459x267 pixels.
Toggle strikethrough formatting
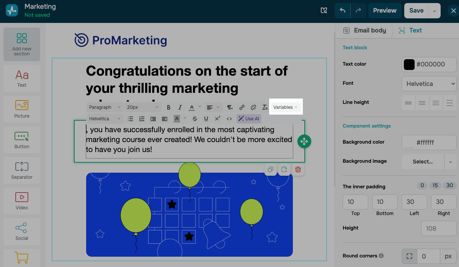pos(195,119)
